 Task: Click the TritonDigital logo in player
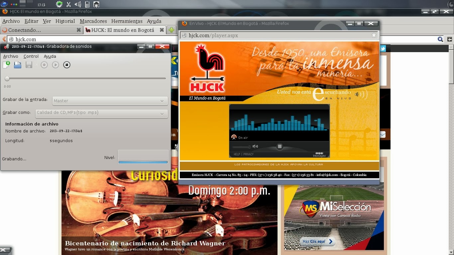[320, 154]
